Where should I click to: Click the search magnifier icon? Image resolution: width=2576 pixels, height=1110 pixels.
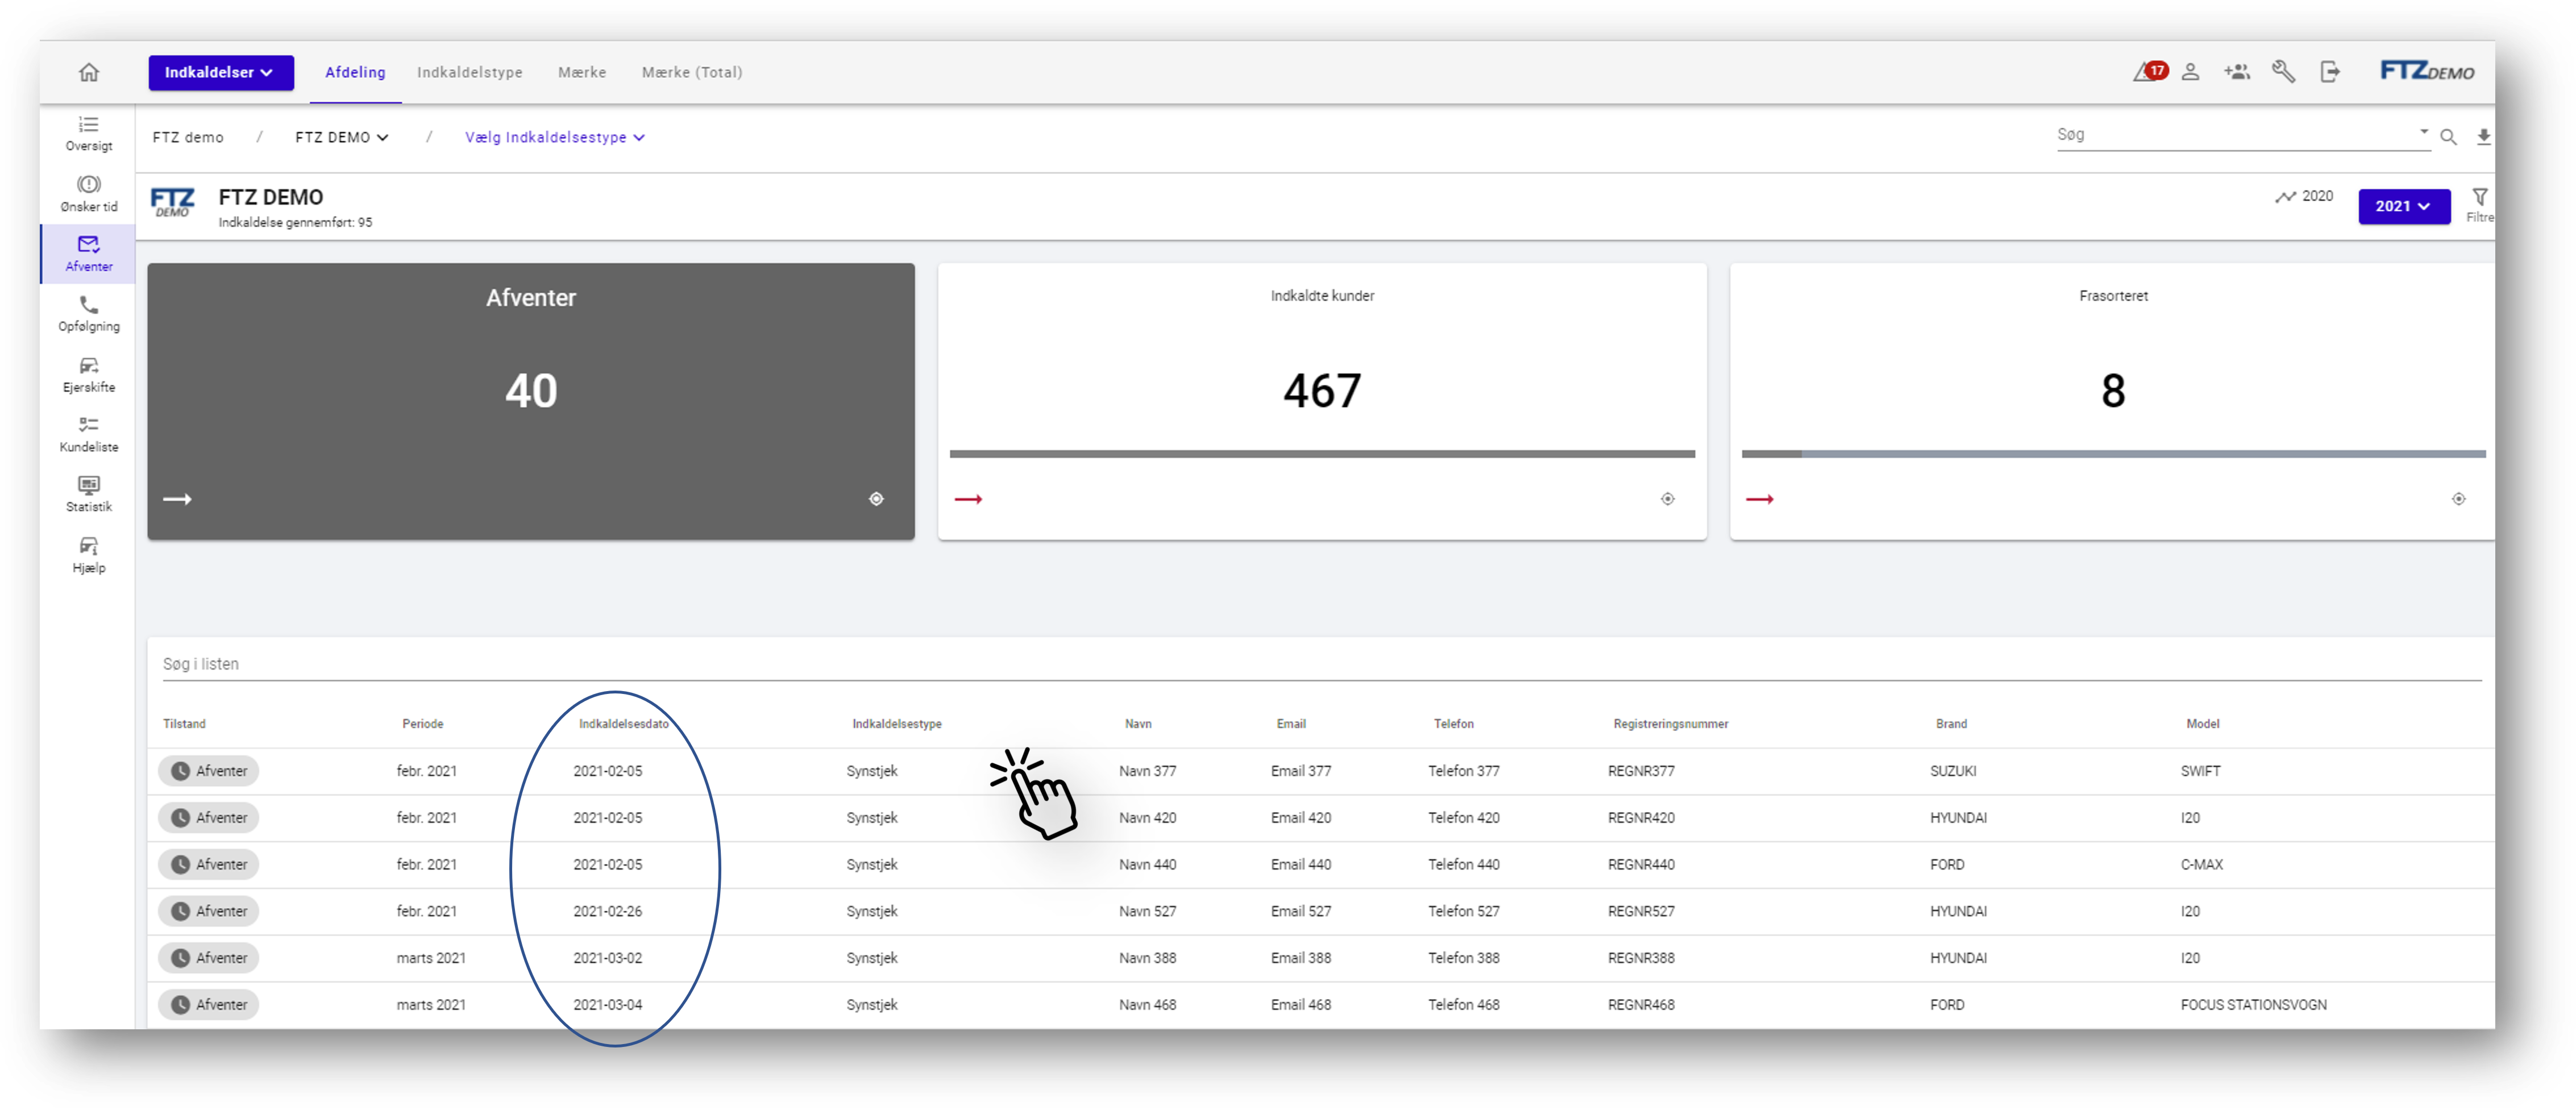(2448, 137)
